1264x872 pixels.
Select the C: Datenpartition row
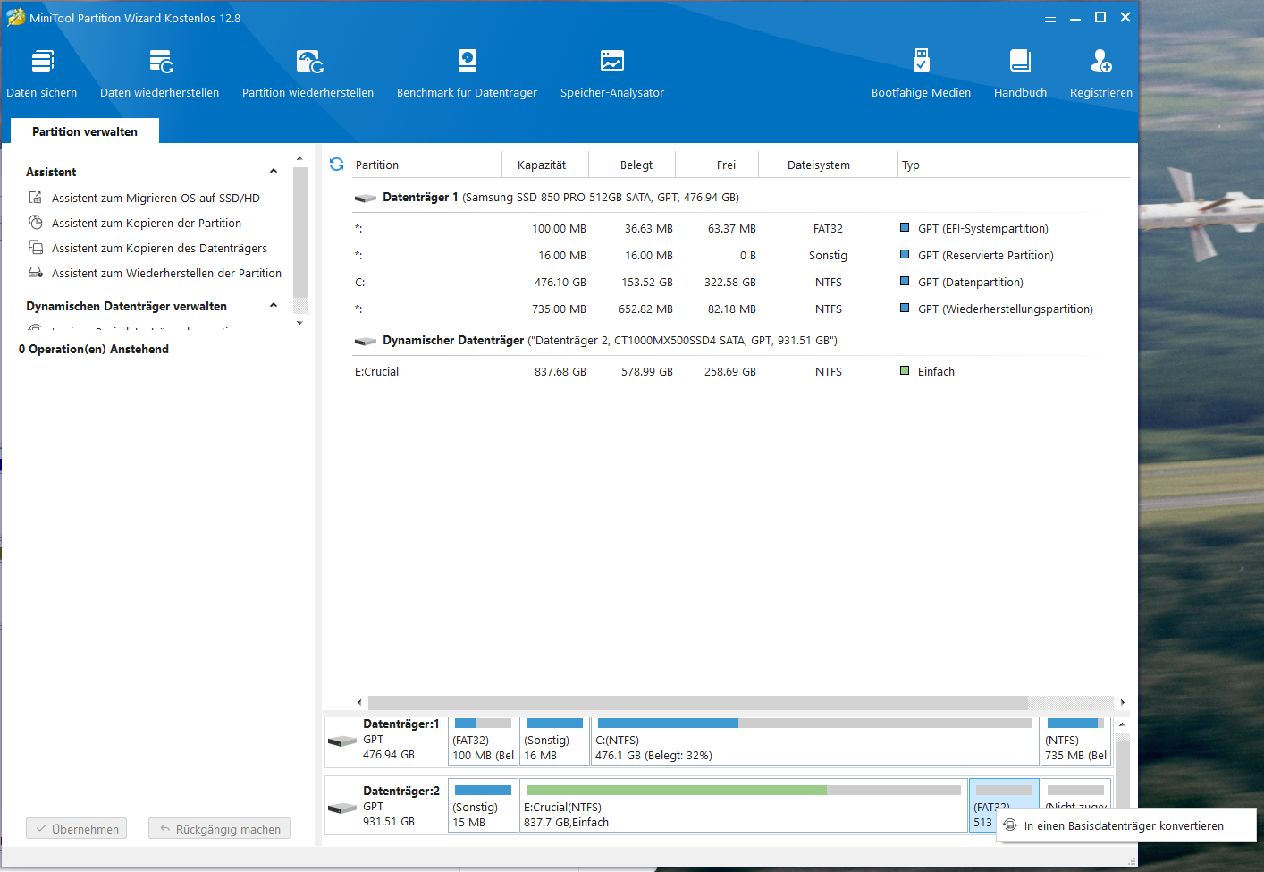tap(740, 282)
